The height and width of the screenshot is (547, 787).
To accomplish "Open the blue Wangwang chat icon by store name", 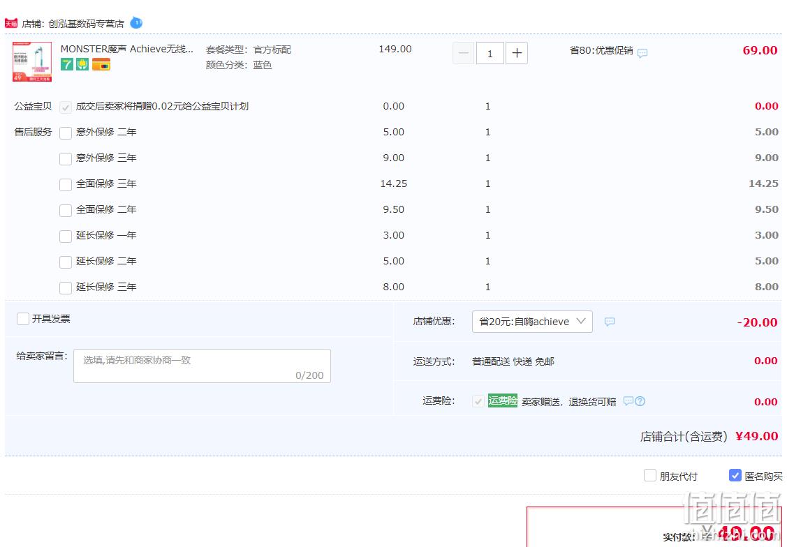I will [x=136, y=22].
